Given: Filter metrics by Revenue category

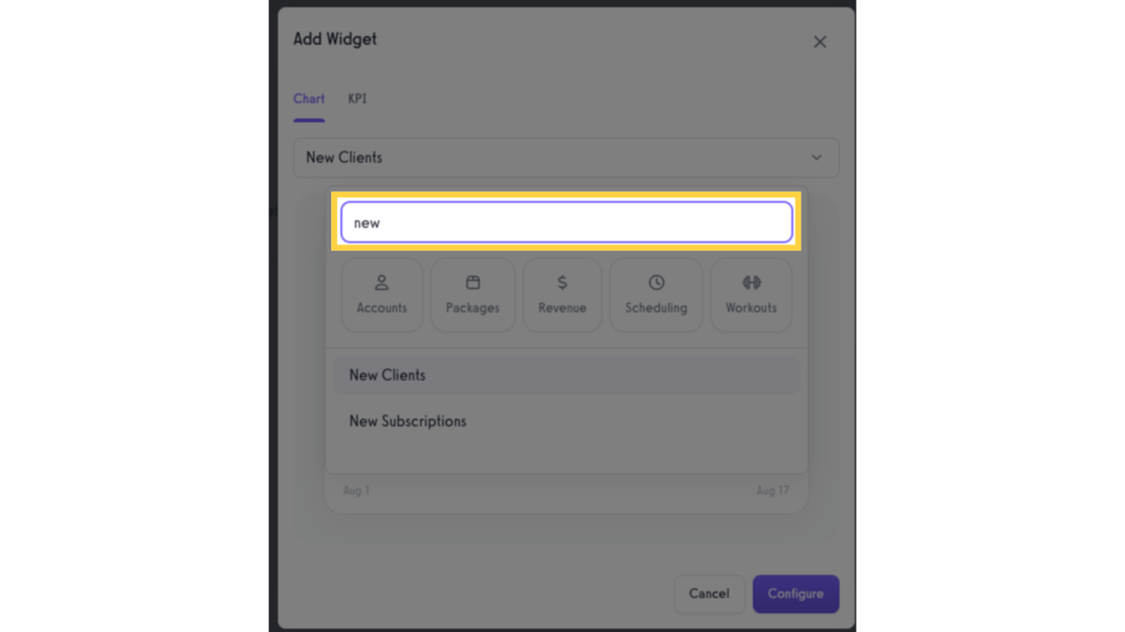Looking at the screenshot, I should coord(562,295).
